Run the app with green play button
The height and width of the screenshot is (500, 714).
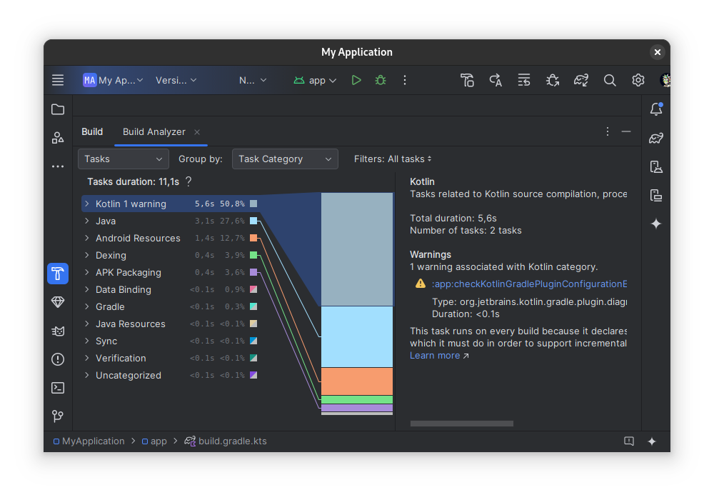coord(356,80)
